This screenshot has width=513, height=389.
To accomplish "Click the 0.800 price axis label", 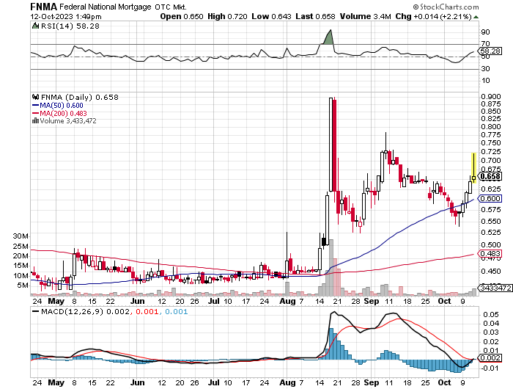I will tap(491, 126).
